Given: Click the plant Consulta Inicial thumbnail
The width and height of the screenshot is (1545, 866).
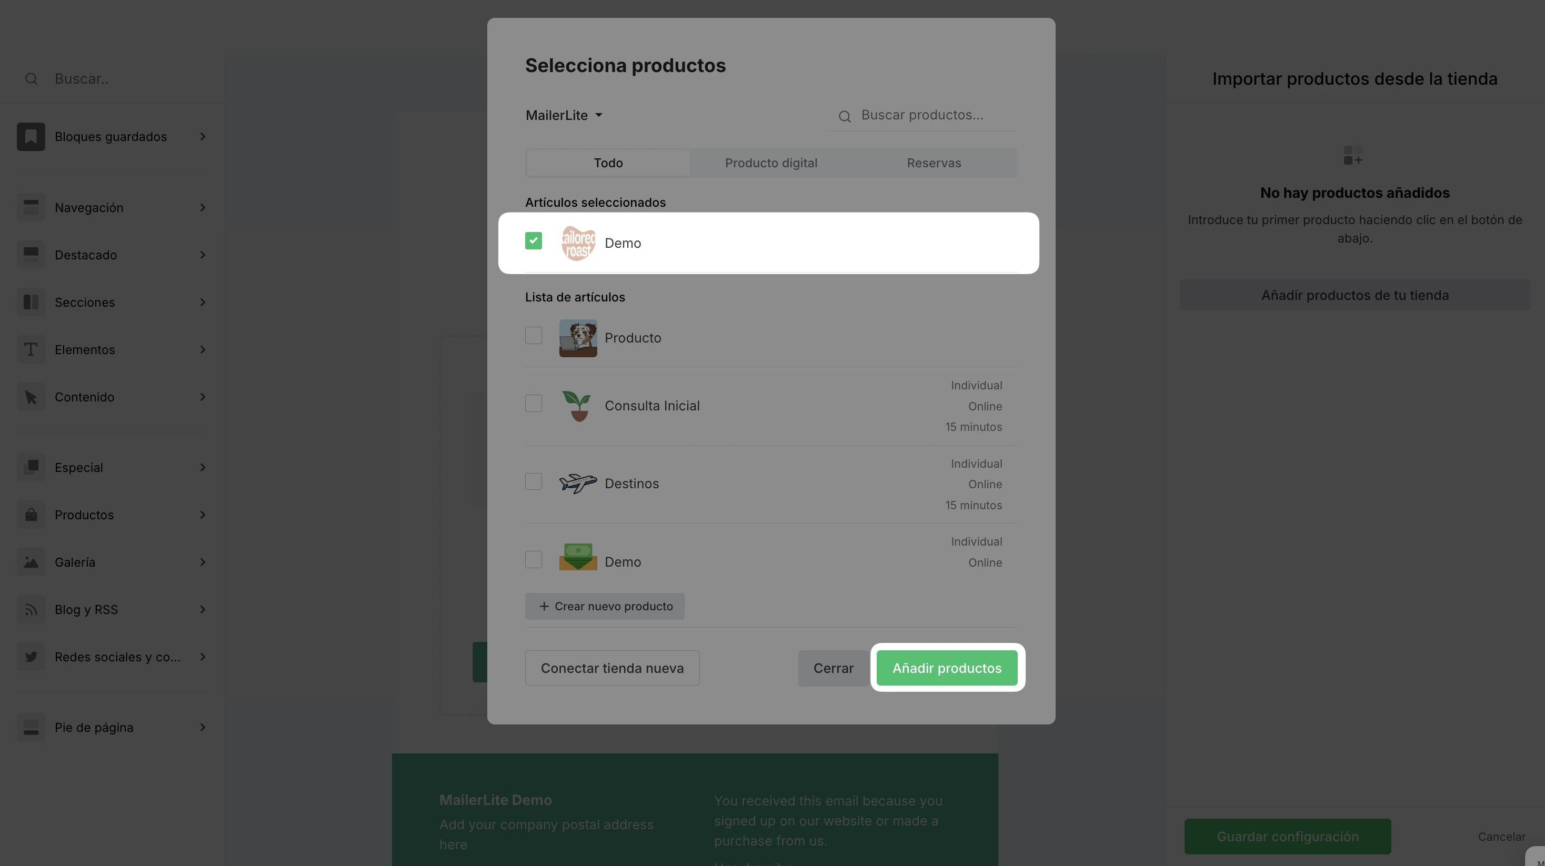Looking at the screenshot, I should coord(578,406).
